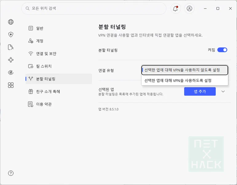Screen dimensions: 237x185
Task: Open the 친구 소개 특혜 menu item
Action: [59, 92]
